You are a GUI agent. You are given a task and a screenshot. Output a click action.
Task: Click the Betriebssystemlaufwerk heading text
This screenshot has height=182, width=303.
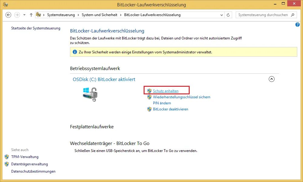(x=95, y=69)
